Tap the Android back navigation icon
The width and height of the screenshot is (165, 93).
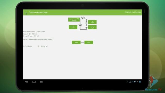point(27,82)
